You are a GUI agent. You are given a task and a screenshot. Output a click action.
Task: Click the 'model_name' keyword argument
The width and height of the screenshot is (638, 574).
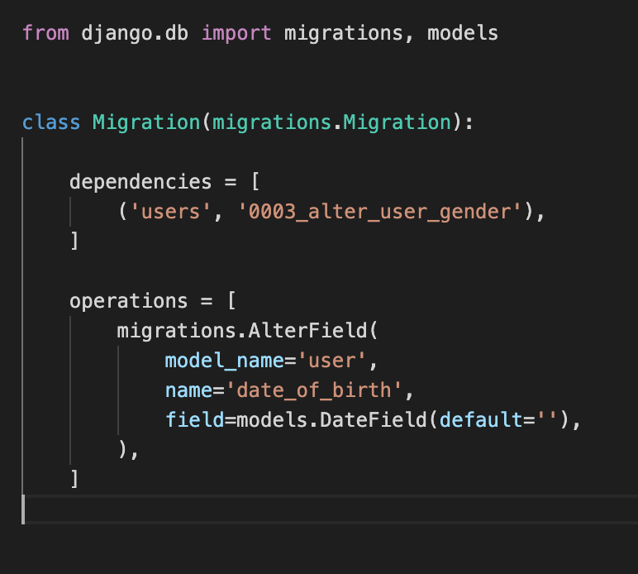(224, 361)
